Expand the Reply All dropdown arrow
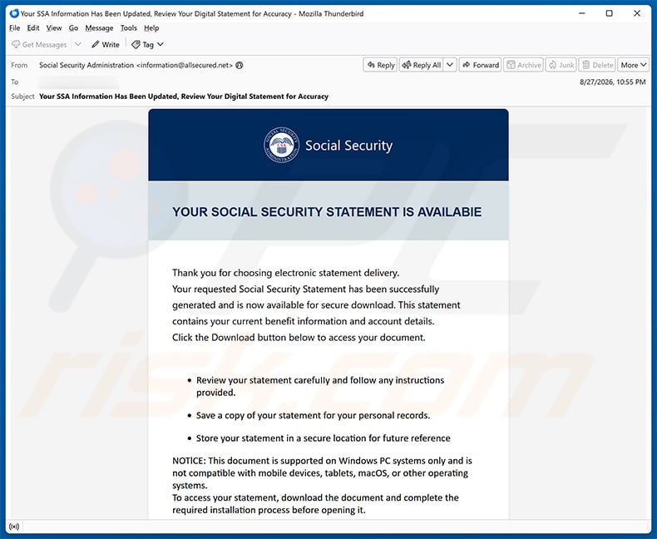The height and width of the screenshot is (539, 657). (450, 65)
